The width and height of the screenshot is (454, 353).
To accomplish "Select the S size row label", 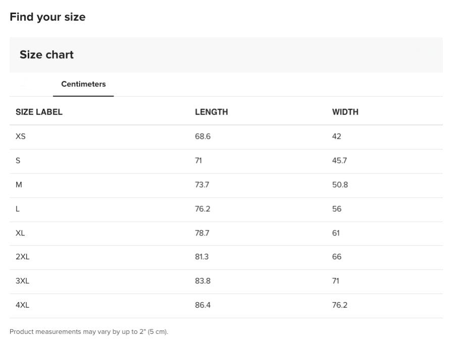I will pos(18,160).
